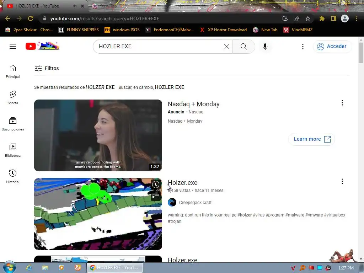Viewport: 364px width, 273px height.
Task: Open Shorts in sidebar
Action: tap(13, 97)
